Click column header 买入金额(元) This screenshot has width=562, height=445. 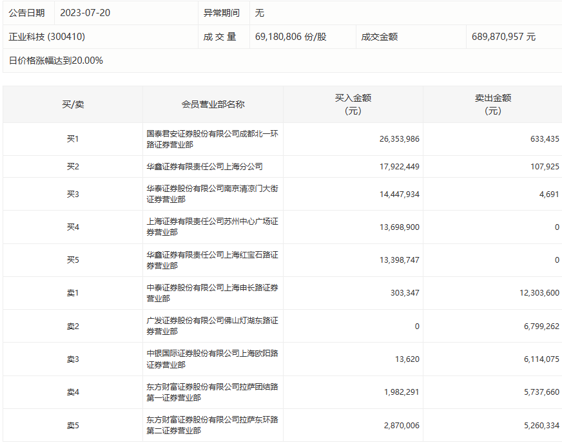(x=353, y=104)
